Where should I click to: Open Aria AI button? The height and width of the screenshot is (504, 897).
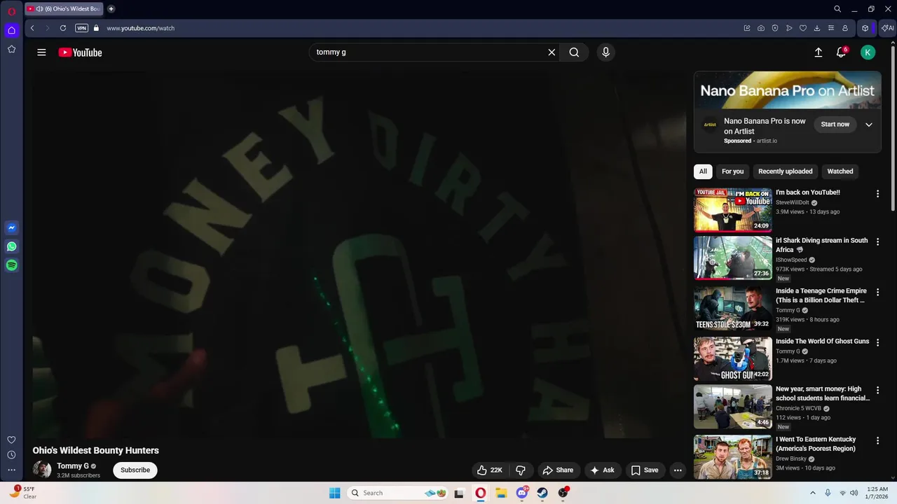(888, 28)
